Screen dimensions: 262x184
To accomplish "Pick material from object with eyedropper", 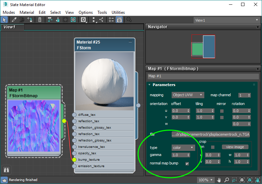I will point(14,20).
